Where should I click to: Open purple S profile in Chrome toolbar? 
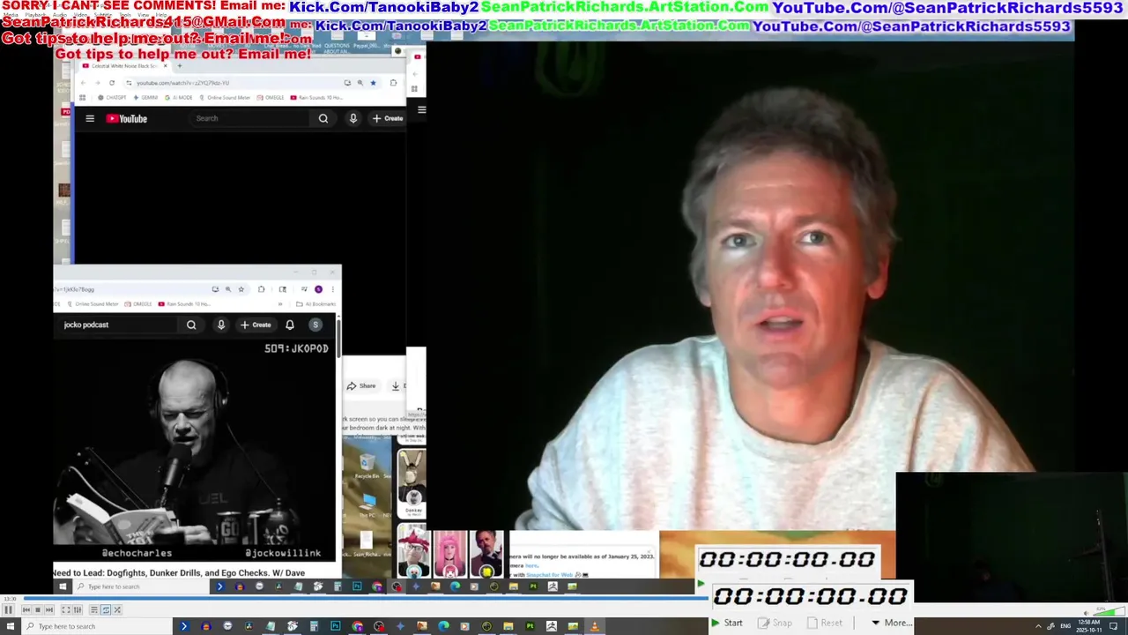click(x=318, y=289)
